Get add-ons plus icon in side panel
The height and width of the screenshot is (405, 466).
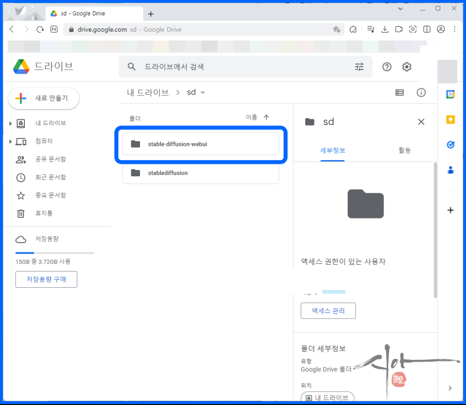pos(450,210)
